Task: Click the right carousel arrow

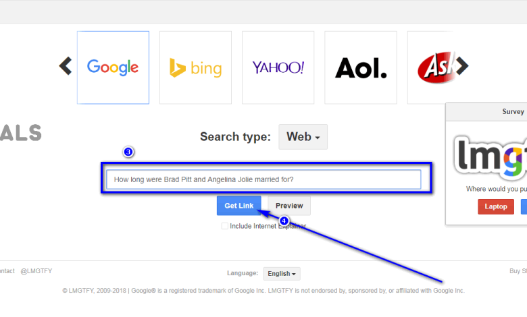Action: pos(462,66)
